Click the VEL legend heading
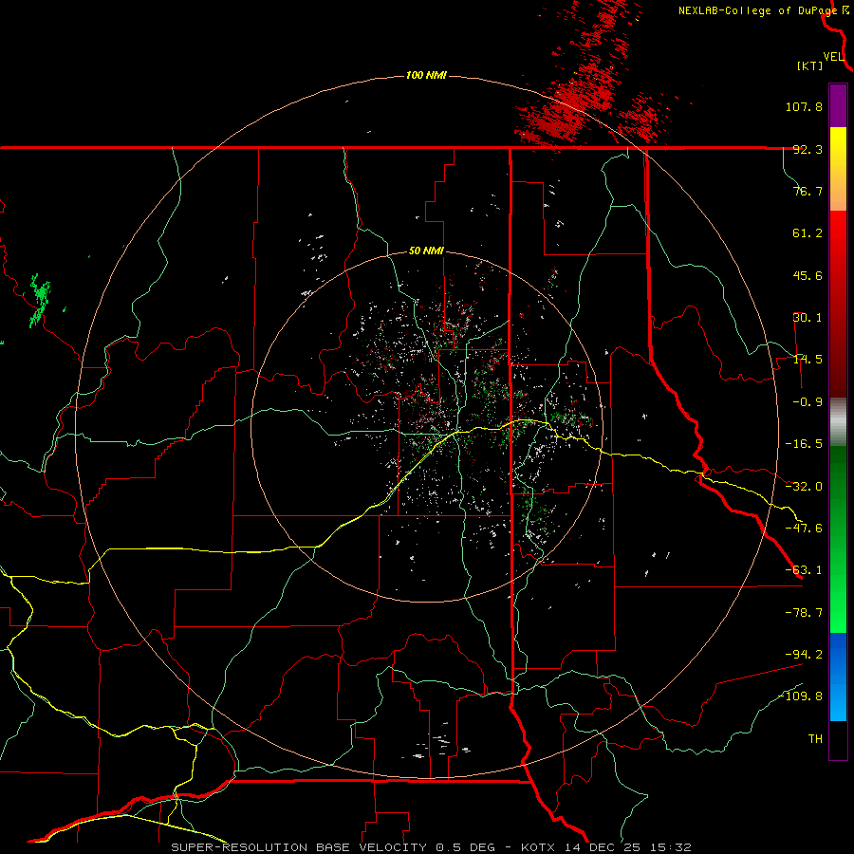Viewport: 854px width, 854px height. coord(833,57)
